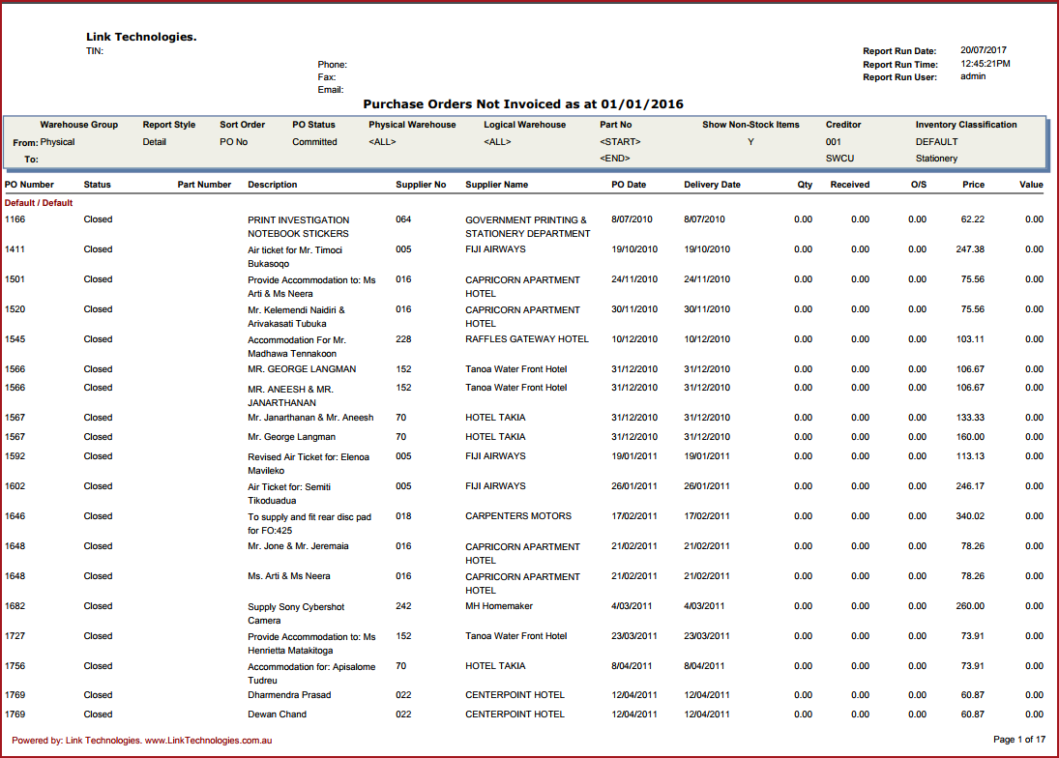This screenshot has height=758, width=1059.
Task: Select the 340.02 price value
Action: click(x=970, y=516)
